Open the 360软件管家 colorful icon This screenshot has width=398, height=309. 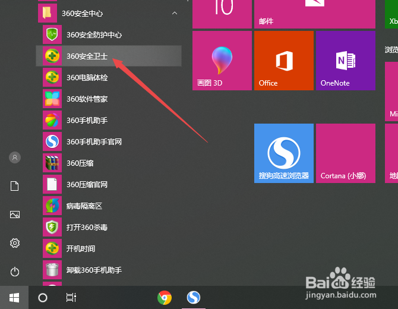click(x=52, y=99)
